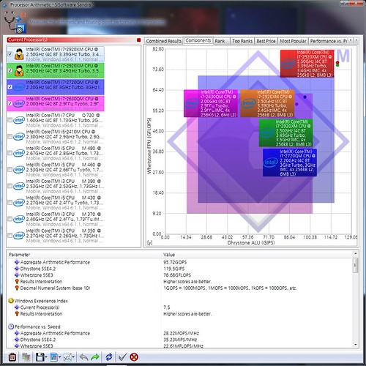Click Intel logo beside i7 Q 720 entry
The width and height of the screenshot is (366, 366).
coord(19,120)
